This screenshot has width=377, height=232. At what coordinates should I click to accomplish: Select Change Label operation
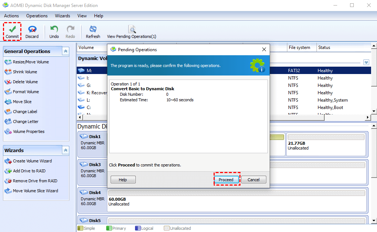click(25, 112)
